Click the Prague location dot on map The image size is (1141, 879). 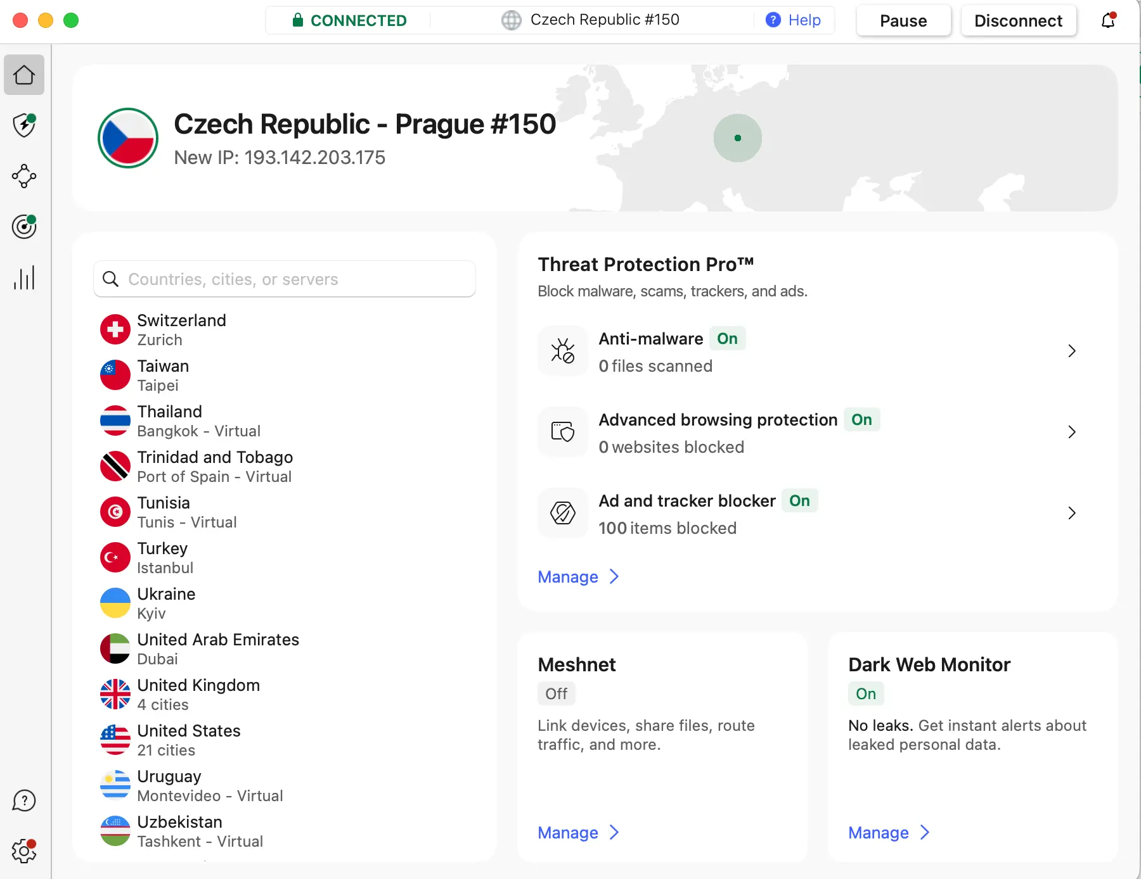[737, 138]
